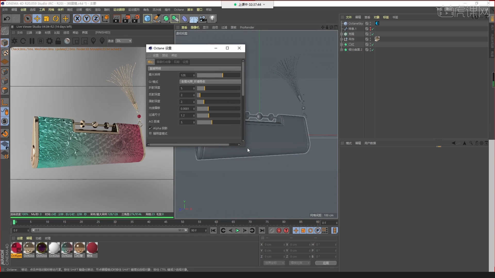Open the 标签 menu in object manager
Screen dimensions: 495x278
[x=386, y=17]
